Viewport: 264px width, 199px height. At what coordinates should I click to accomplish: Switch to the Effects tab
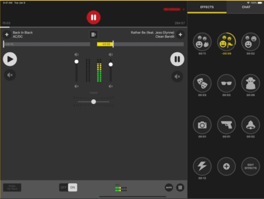click(207, 7)
